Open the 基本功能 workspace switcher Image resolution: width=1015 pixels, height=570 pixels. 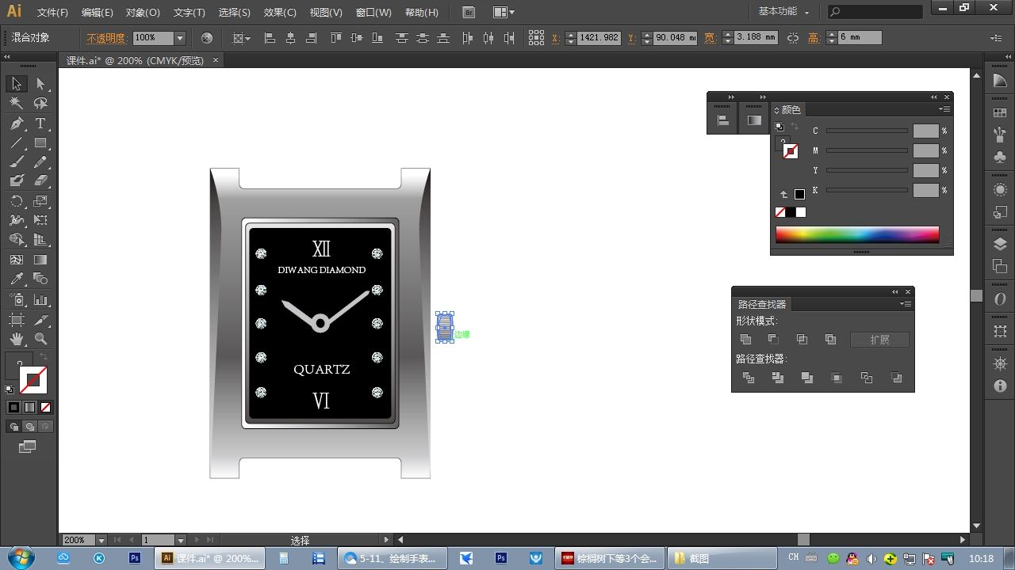coord(784,12)
